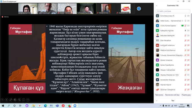Toggle camera icon beside Қайыркен Нұрлан
Screen dimensions: 192x108
point(188,31)
